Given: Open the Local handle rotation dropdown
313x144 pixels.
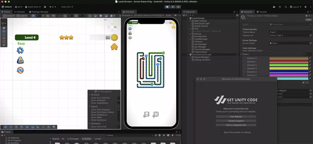Looking at the screenshot, I should [22, 16].
